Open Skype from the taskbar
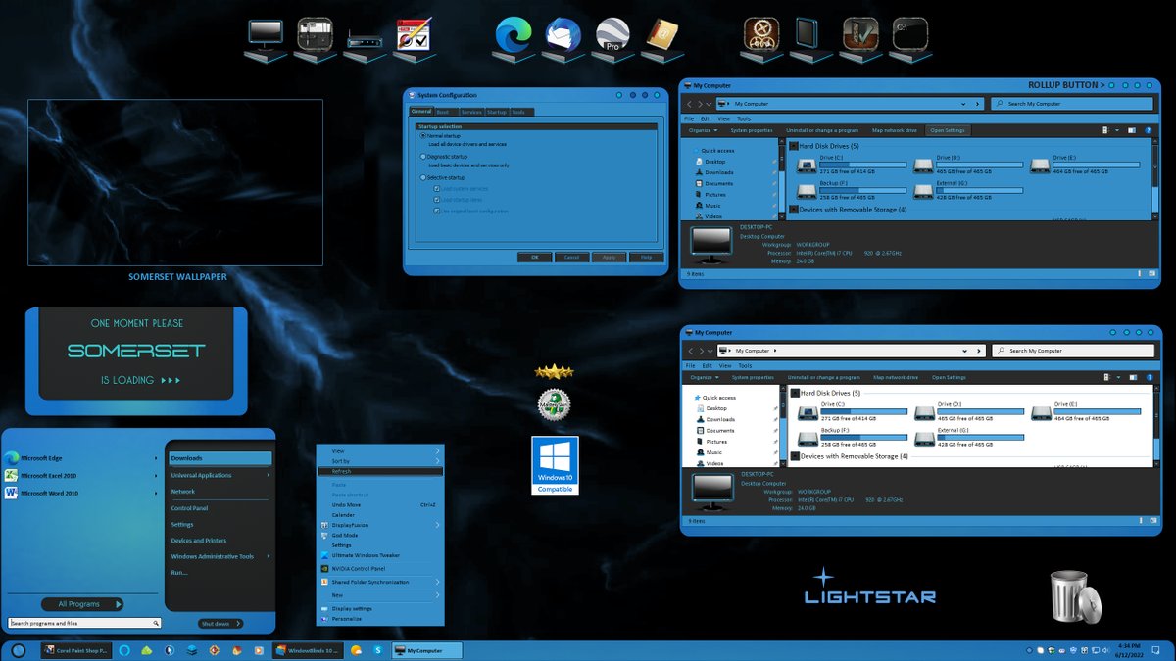The height and width of the screenshot is (661, 1176). tap(377, 650)
